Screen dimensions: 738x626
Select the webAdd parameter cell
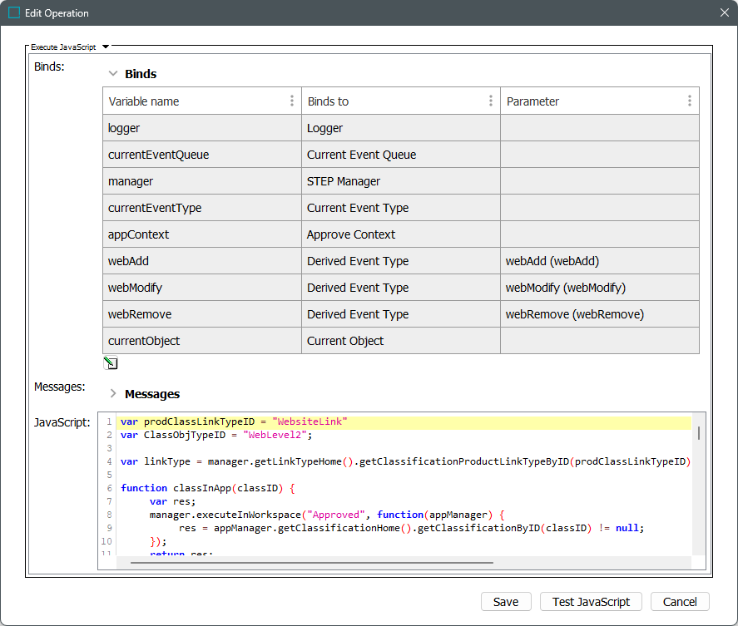(599, 261)
